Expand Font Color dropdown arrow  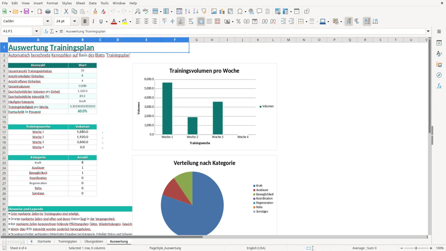coord(119,22)
